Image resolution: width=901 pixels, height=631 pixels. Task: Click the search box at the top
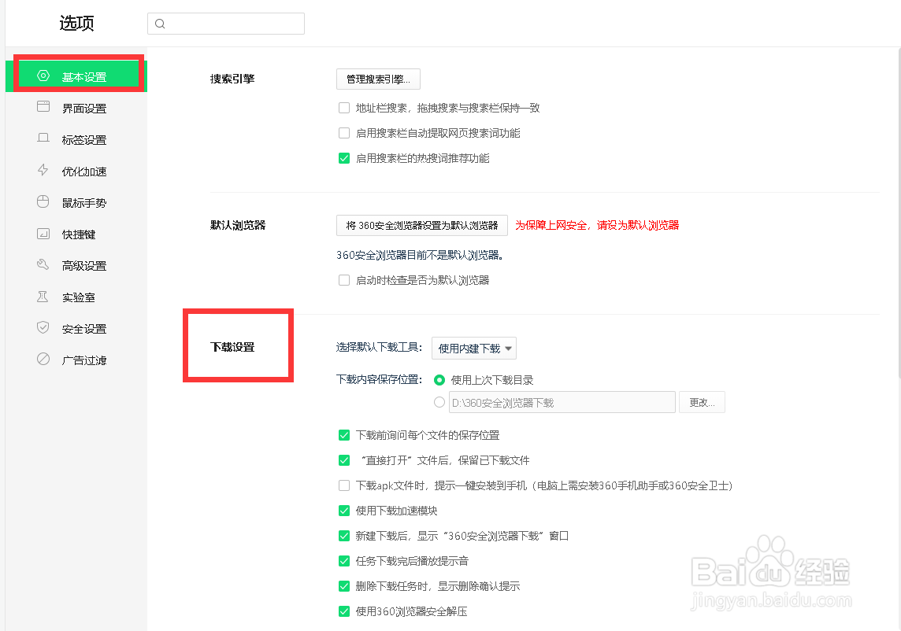pyautogui.click(x=226, y=24)
